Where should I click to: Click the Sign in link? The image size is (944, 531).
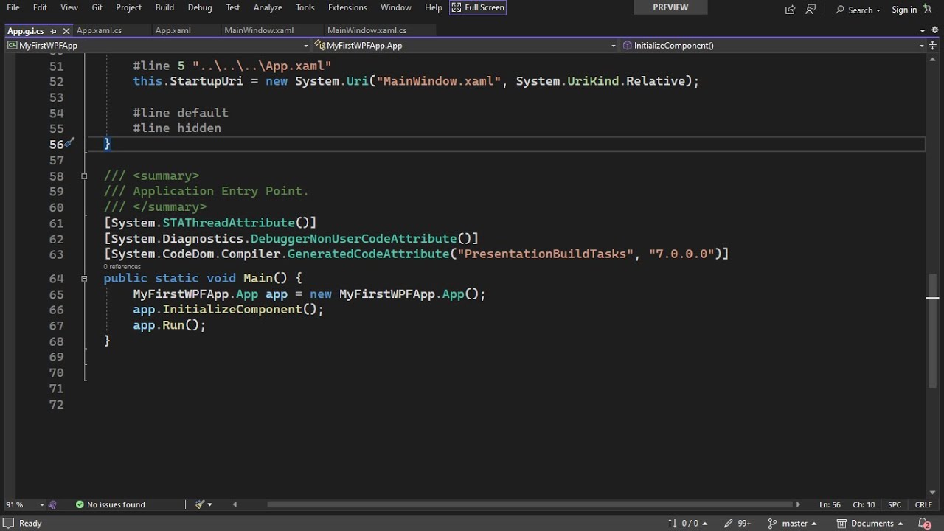[904, 10]
